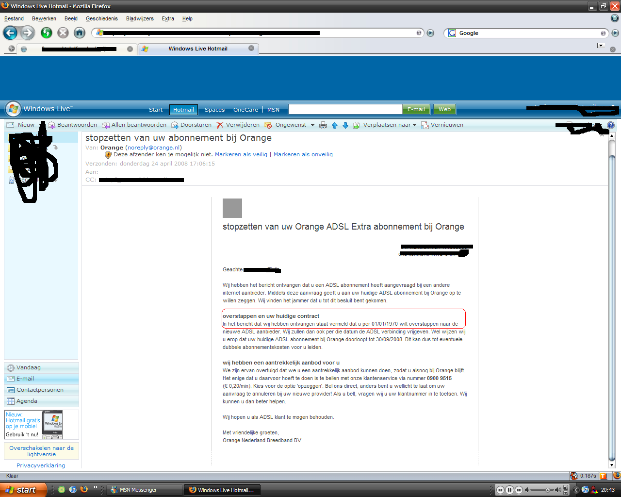Delete the email with Verwijderen
Image resolution: width=621 pixels, height=497 pixels.
point(238,125)
